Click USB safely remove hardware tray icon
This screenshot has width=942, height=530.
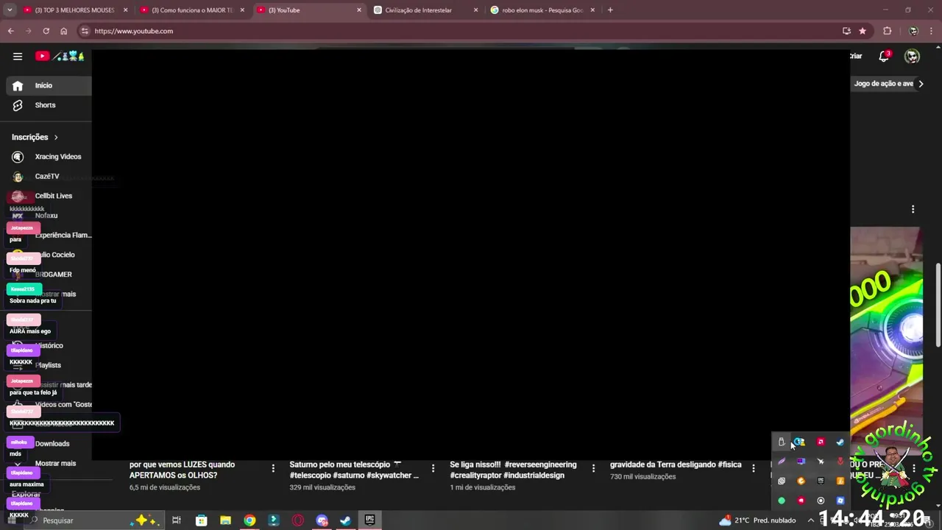click(782, 442)
